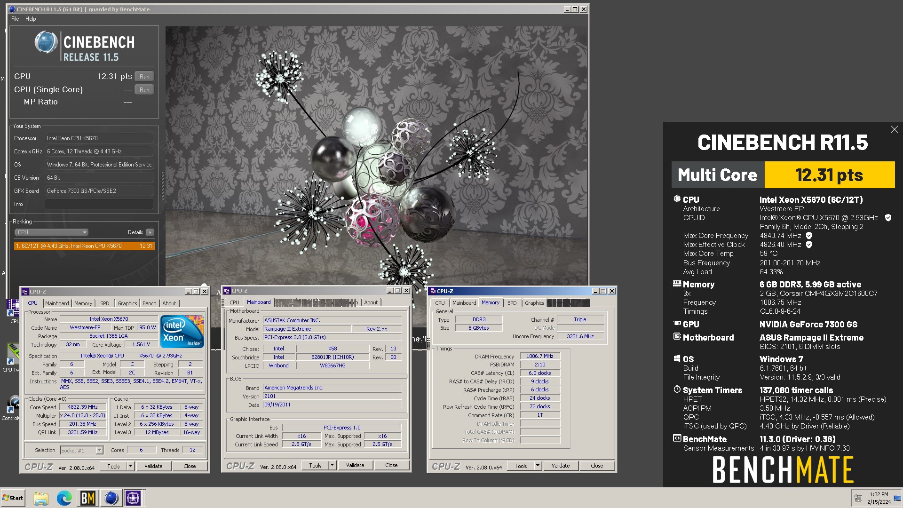Open the Help menu in Cinebench

pos(31,19)
